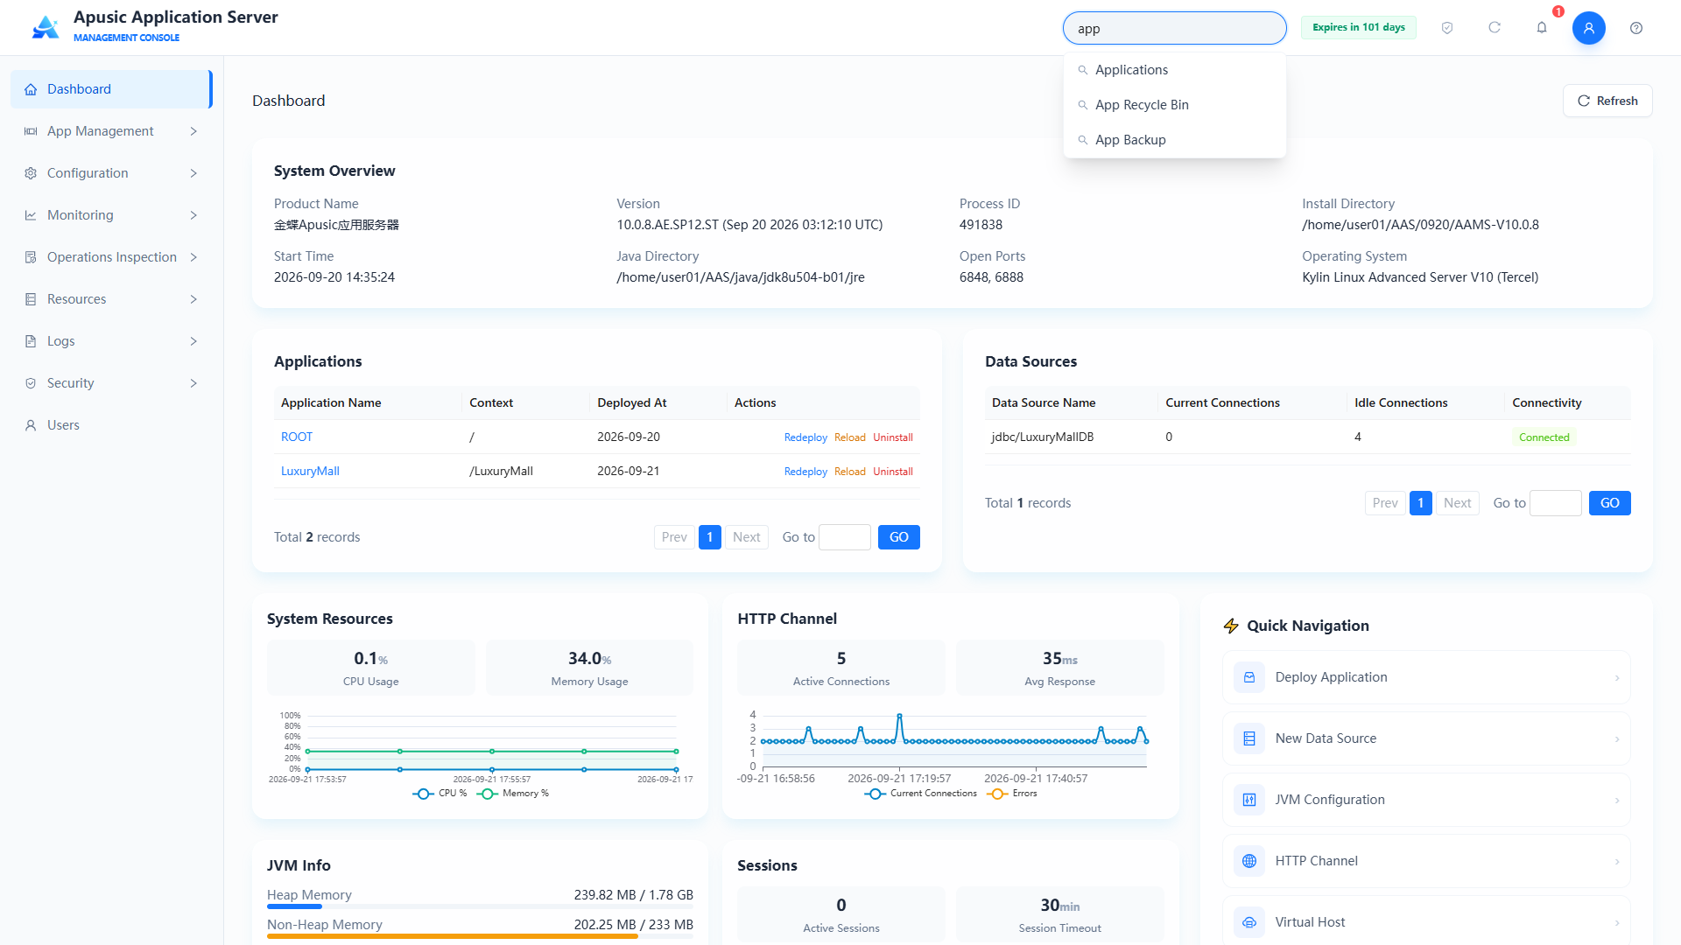Expand the Resources sidebar chevron
1681x945 pixels.
(x=193, y=299)
